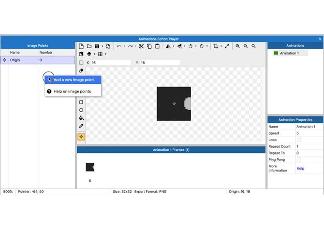The width and height of the screenshot is (324, 229).
Task: Open the layers icon dropdown arrow
Action: coord(94,54)
